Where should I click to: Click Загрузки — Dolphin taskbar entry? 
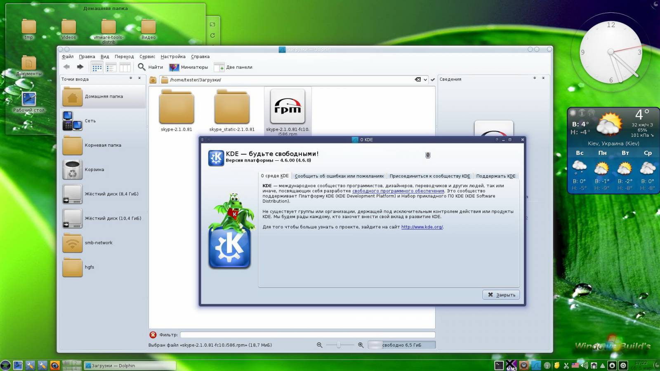130,365
